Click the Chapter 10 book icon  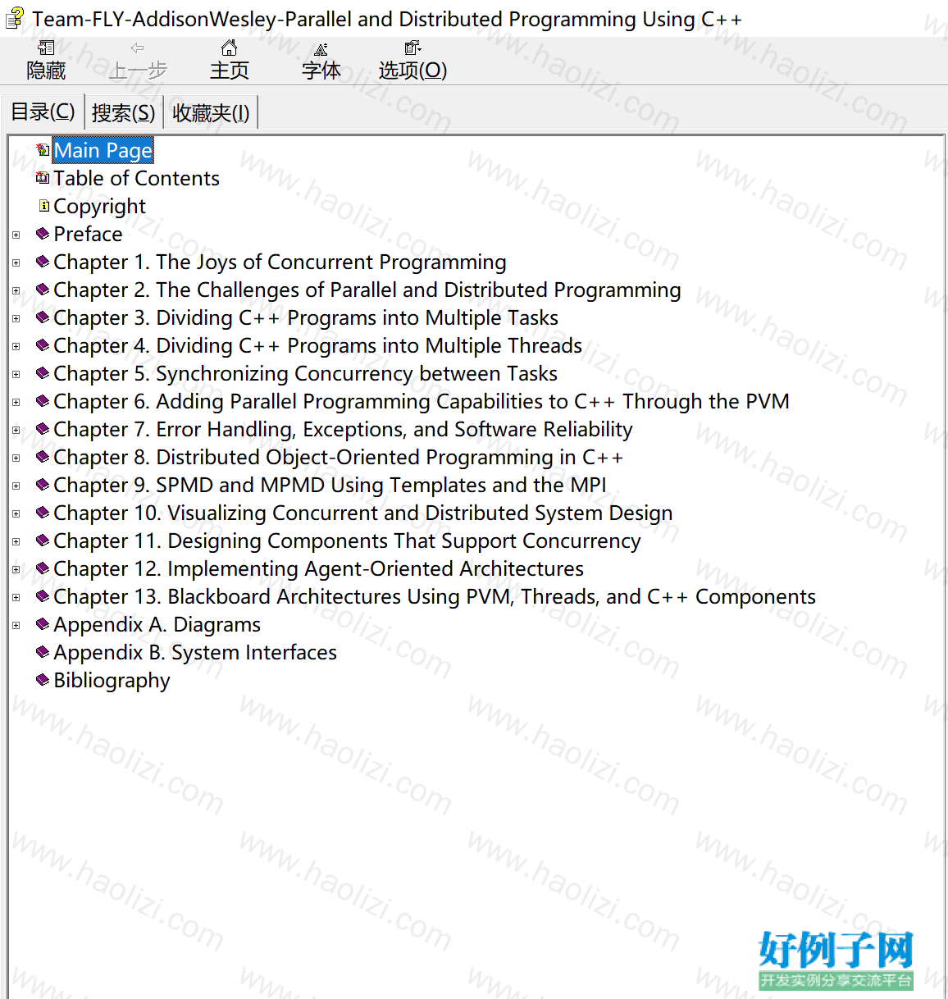pos(43,513)
